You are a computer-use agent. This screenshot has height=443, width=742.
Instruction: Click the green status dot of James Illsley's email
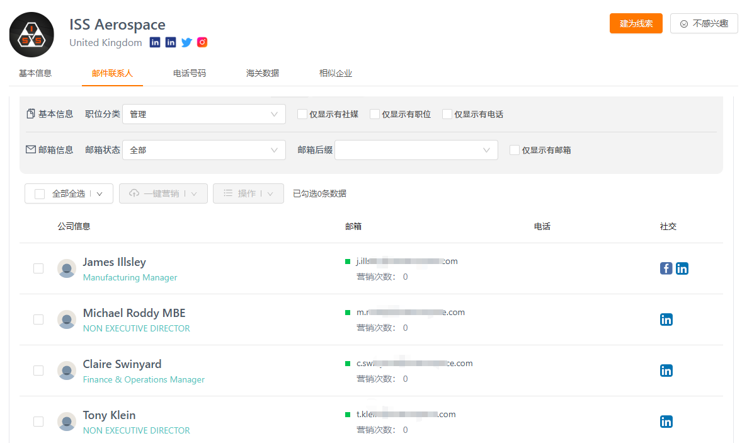point(348,262)
